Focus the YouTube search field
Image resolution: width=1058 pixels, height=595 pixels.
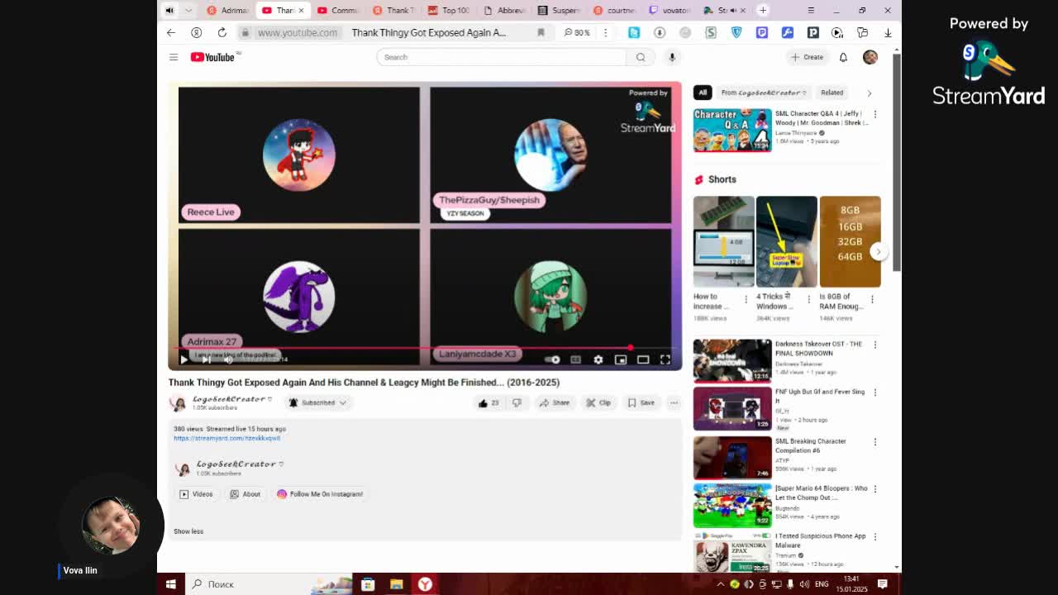[501, 57]
